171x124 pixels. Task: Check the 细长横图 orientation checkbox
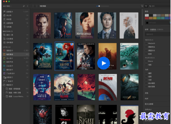pyautogui.click(x=146, y=83)
